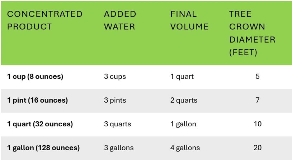
Task: Select the 1 gallon (128 ounces) cell
Action: [43, 148]
